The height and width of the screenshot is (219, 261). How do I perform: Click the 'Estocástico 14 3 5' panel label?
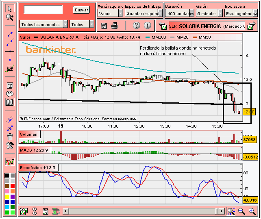tap(38, 167)
